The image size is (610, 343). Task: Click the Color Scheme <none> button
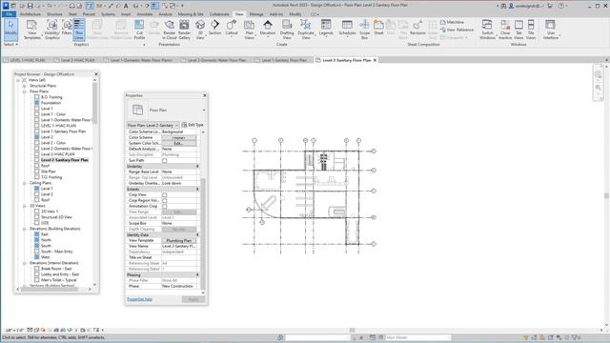coord(179,137)
